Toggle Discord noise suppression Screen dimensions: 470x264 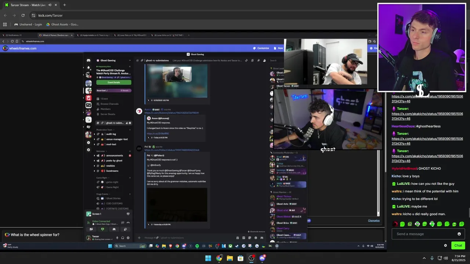coord(123,223)
